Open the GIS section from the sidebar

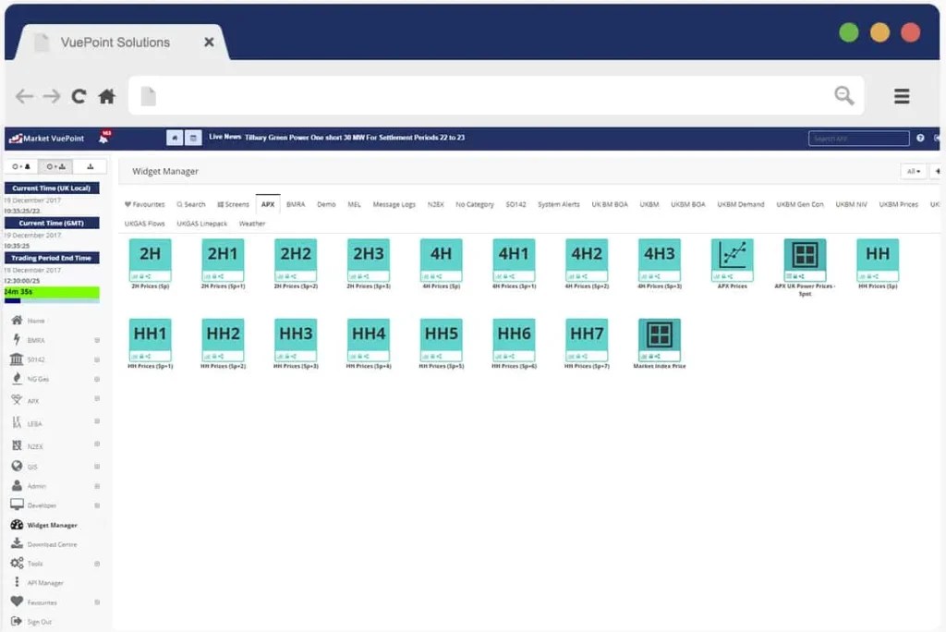coord(17,465)
